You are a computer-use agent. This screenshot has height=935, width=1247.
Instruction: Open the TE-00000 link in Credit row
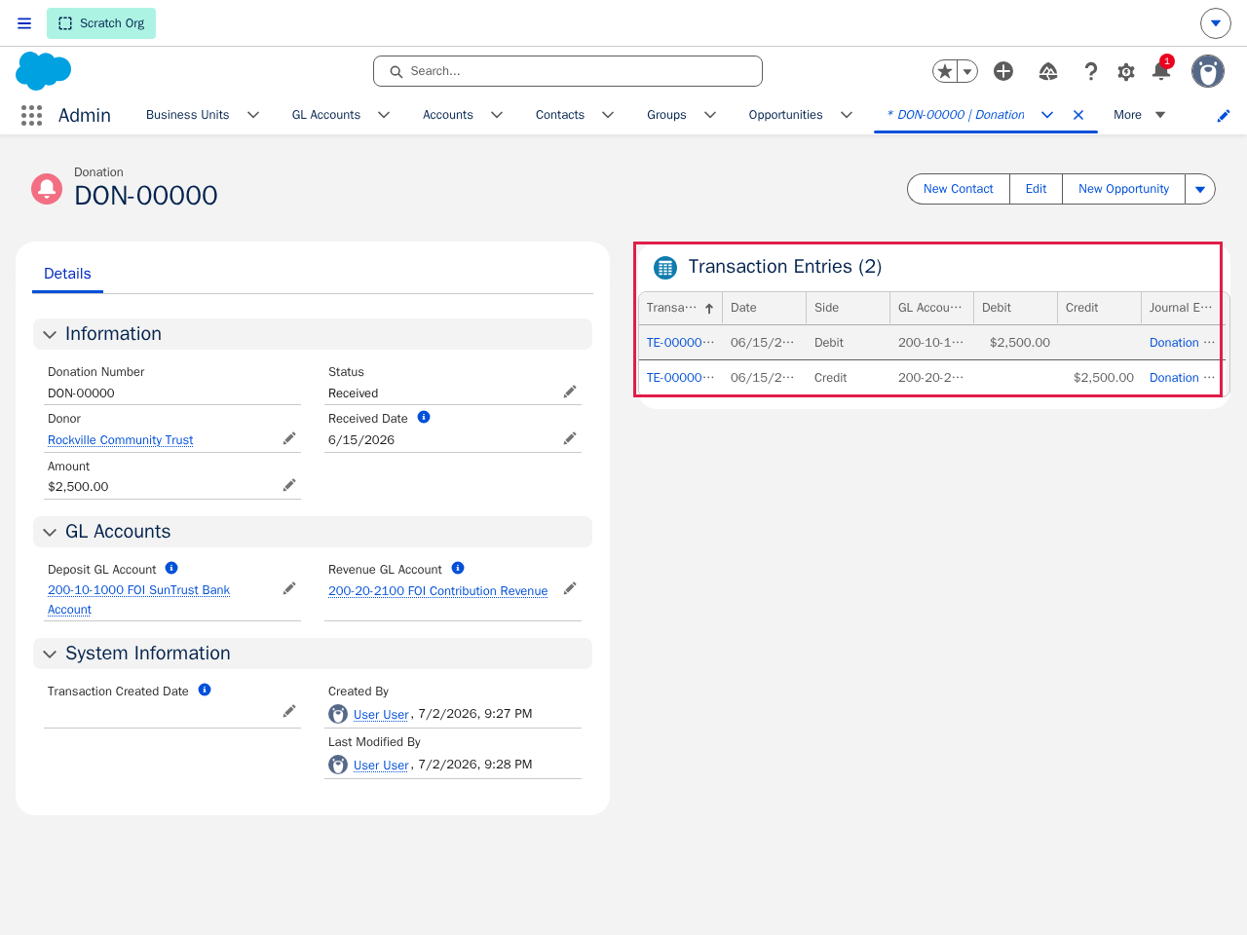point(680,378)
